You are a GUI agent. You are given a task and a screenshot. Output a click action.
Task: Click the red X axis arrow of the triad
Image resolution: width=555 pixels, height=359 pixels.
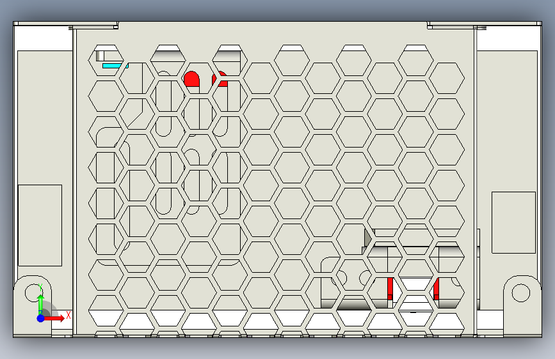pos(55,318)
